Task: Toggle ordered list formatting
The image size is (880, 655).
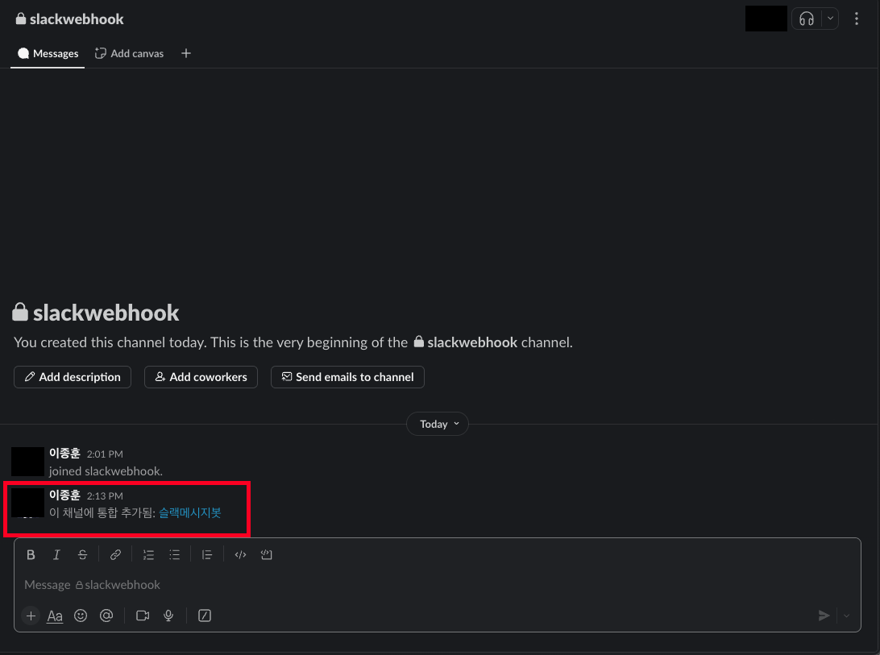Action: (x=149, y=555)
